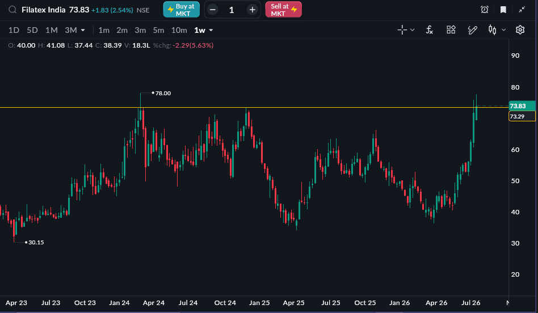Select the crosshair cursor tool
The height and width of the screenshot is (313, 538).
click(402, 30)
